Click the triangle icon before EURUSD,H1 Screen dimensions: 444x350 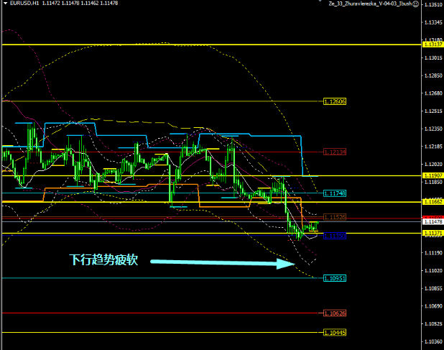click(4, 4)
